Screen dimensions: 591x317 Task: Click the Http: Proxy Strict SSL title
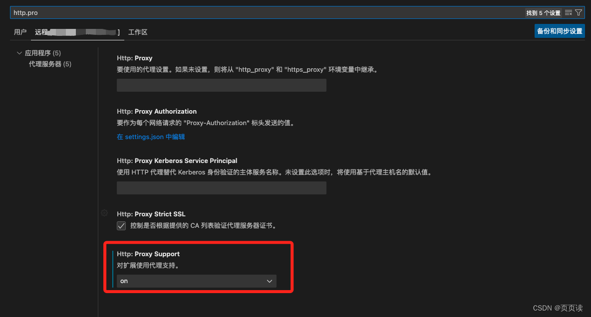151,214
